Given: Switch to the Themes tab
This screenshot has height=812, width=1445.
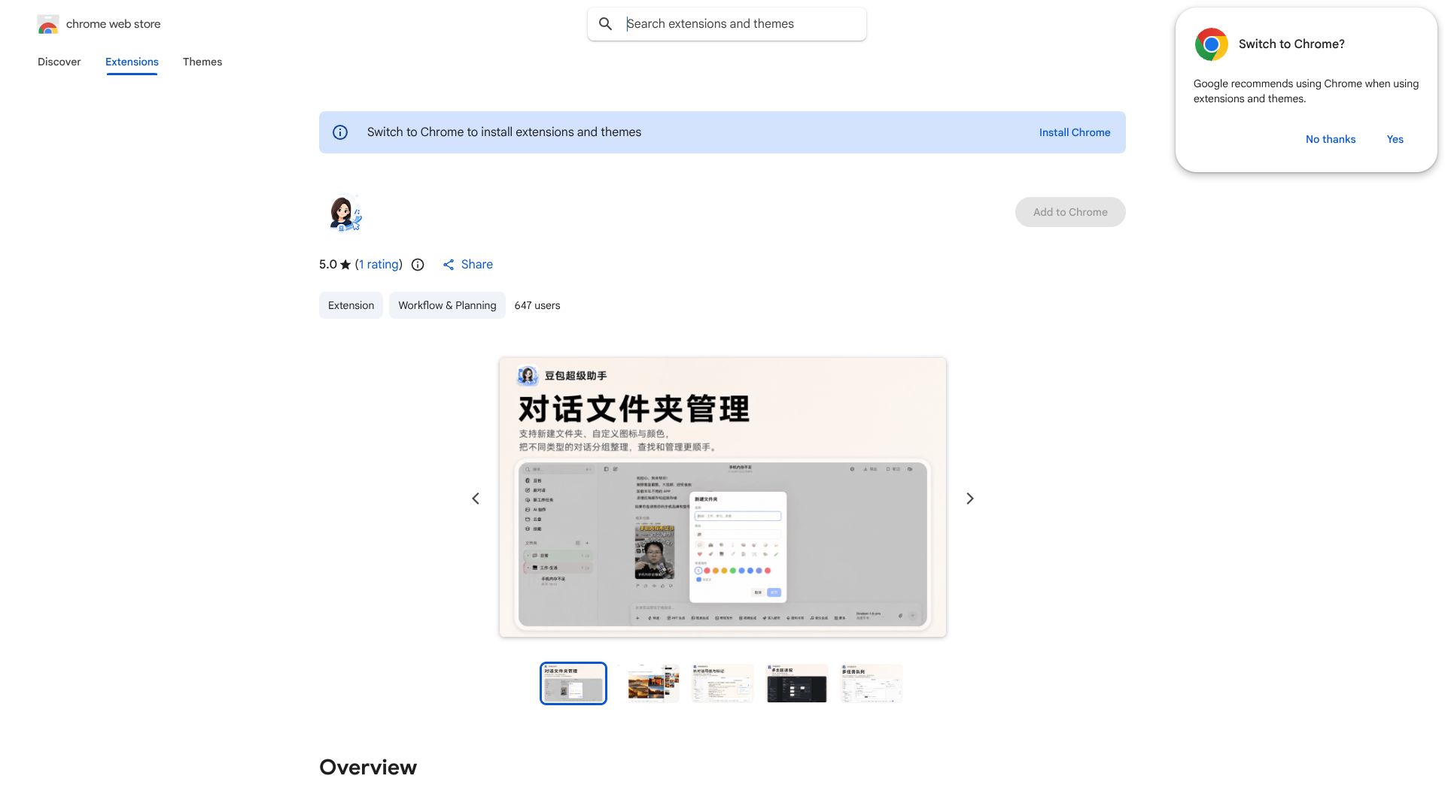Looking at the screenshot, I should (202, 62).
